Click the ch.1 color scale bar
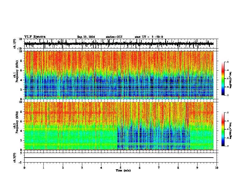 pos(223,79)
